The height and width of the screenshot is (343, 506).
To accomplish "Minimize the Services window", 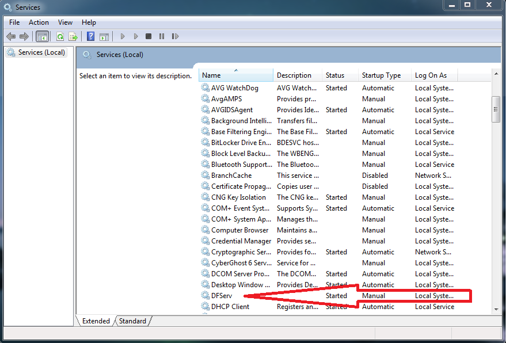I will click(x=452, y=5).
